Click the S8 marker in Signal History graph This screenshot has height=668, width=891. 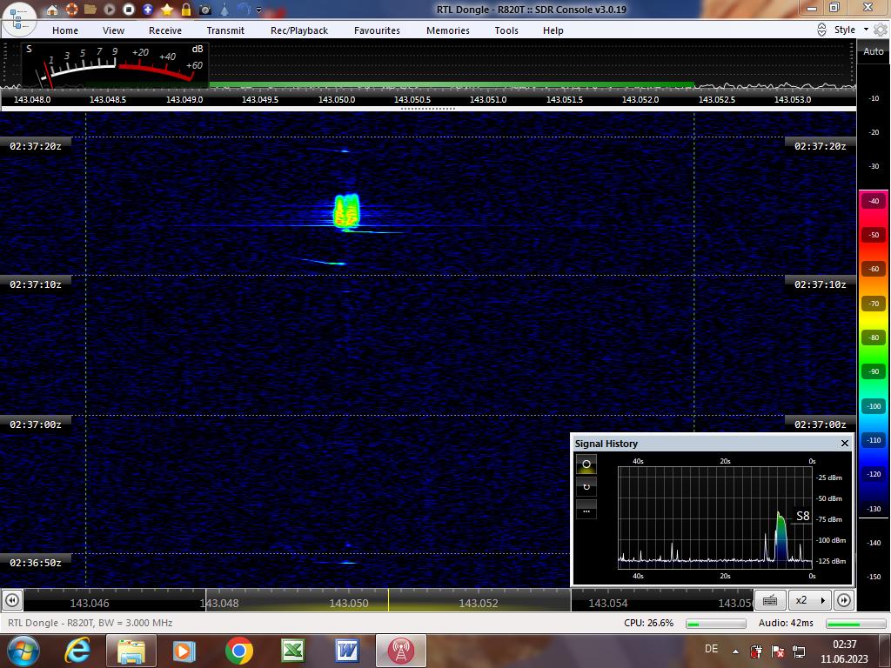pyautogui.click(x=802, y=516)
